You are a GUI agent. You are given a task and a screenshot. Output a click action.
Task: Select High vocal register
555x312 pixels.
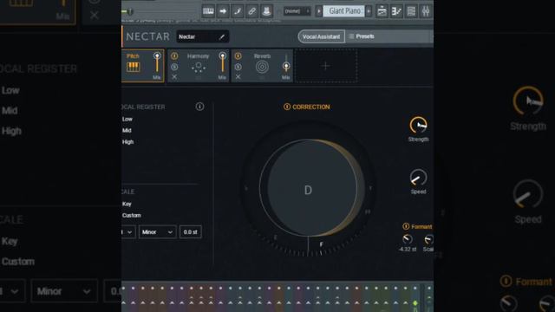pos(128,142)
